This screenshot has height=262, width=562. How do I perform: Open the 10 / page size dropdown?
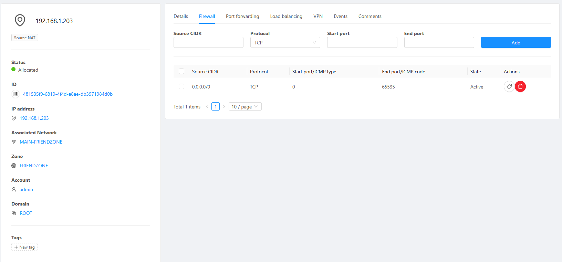(245, 107)
